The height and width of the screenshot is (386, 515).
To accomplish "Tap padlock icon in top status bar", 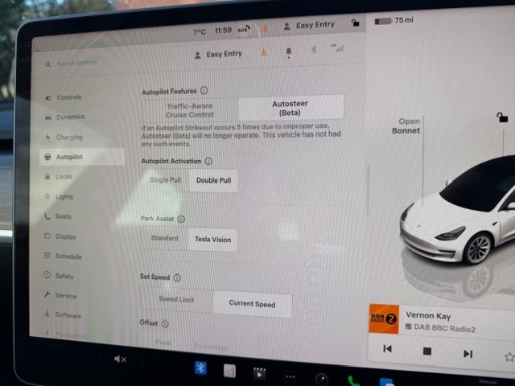I will (355, 23).
